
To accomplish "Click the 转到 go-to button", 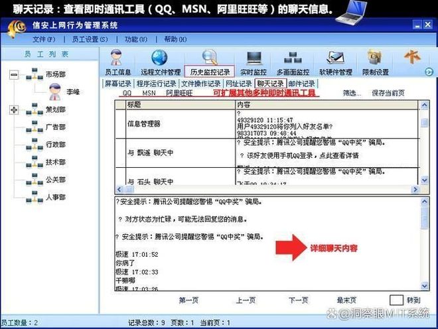I will click(x=413, y=300).
